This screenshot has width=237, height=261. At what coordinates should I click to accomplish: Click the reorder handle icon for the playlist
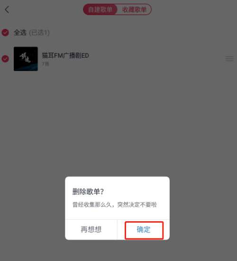[229, 59]
